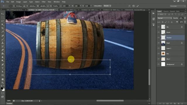Select the Magic Wand tool

[3, 24]
